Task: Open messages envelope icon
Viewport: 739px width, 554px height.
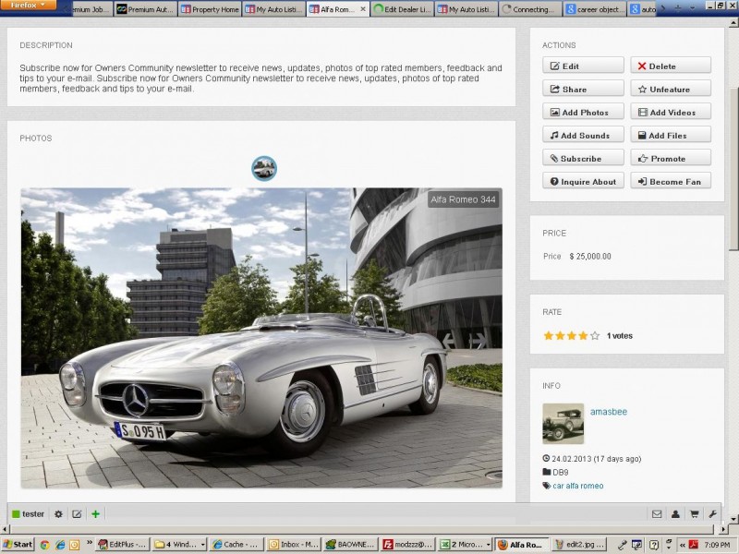Action: pos(657,514)
